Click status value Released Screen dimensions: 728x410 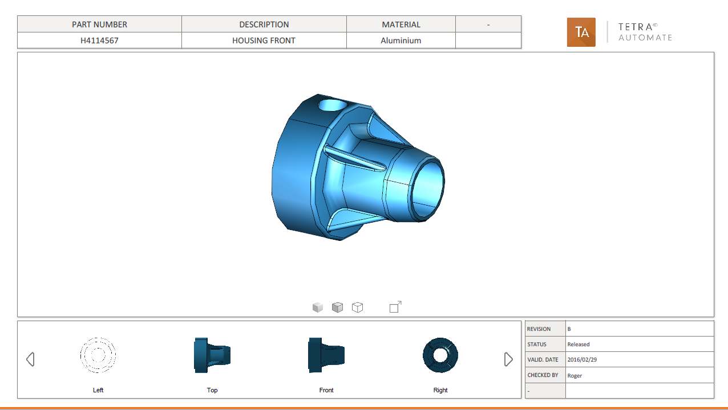[579, 345]
